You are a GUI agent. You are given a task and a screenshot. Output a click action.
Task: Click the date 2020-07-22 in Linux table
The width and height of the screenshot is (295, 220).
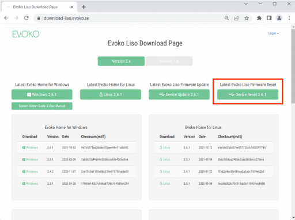[x=206, y=172]
